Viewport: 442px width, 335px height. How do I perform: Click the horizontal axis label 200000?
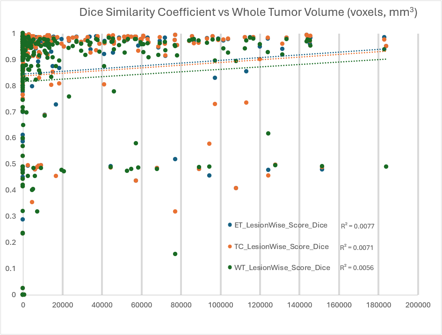click(x=418, y=305)
